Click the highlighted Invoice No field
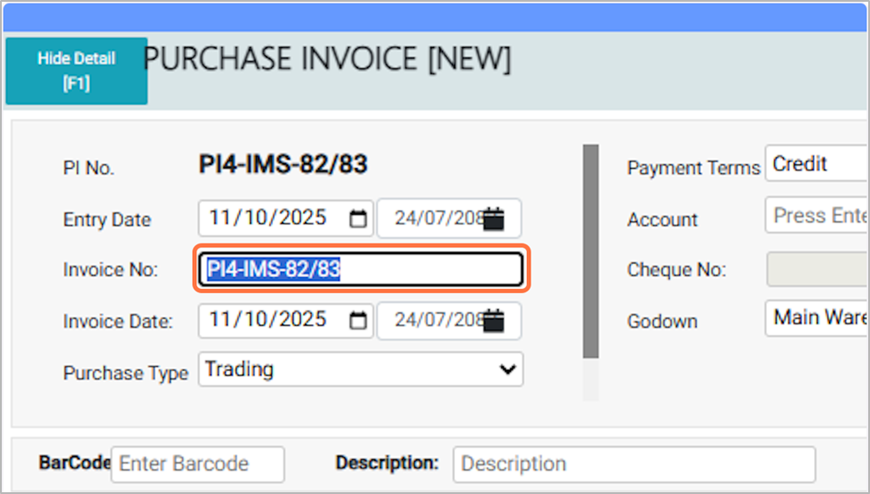870x494 pixels. pyautogui.click(x=360, y=269)
